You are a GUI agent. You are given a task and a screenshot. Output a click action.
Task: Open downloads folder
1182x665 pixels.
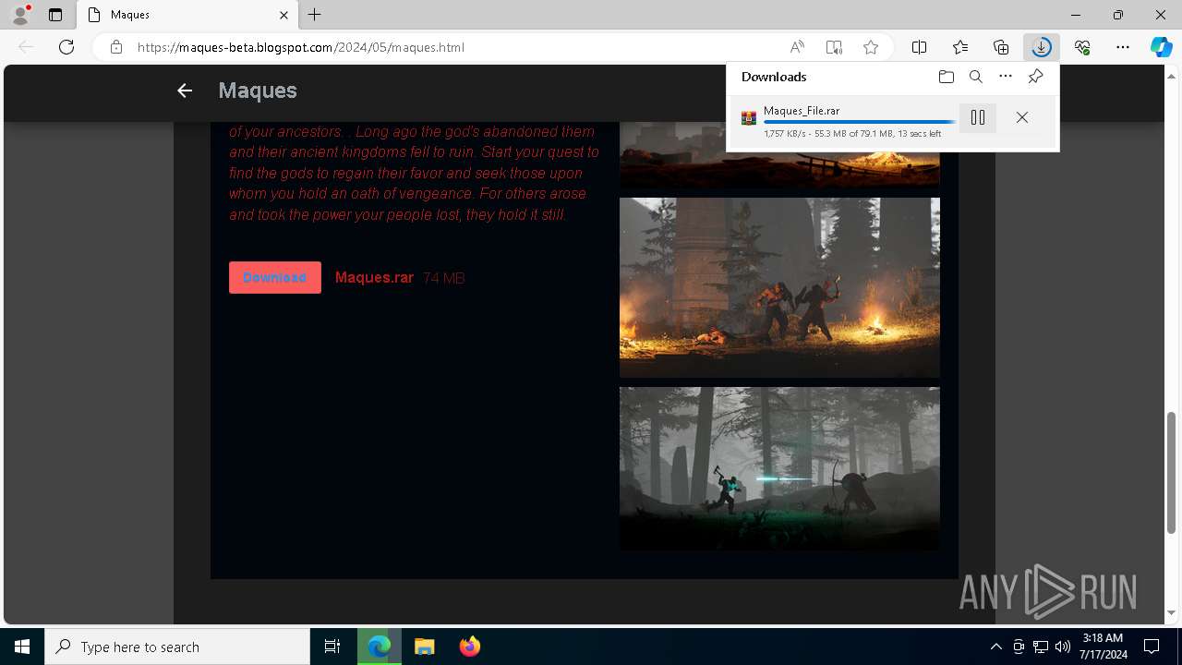[x=946, y=77]
